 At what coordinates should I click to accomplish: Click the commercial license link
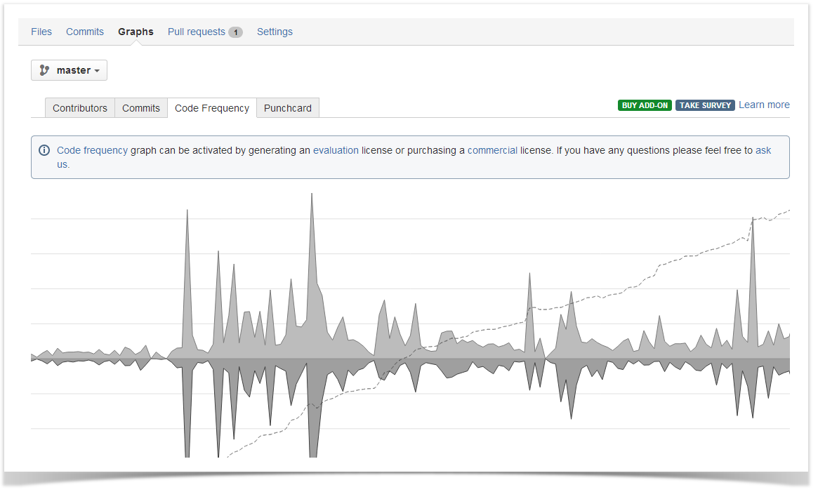tap(492, 150)
